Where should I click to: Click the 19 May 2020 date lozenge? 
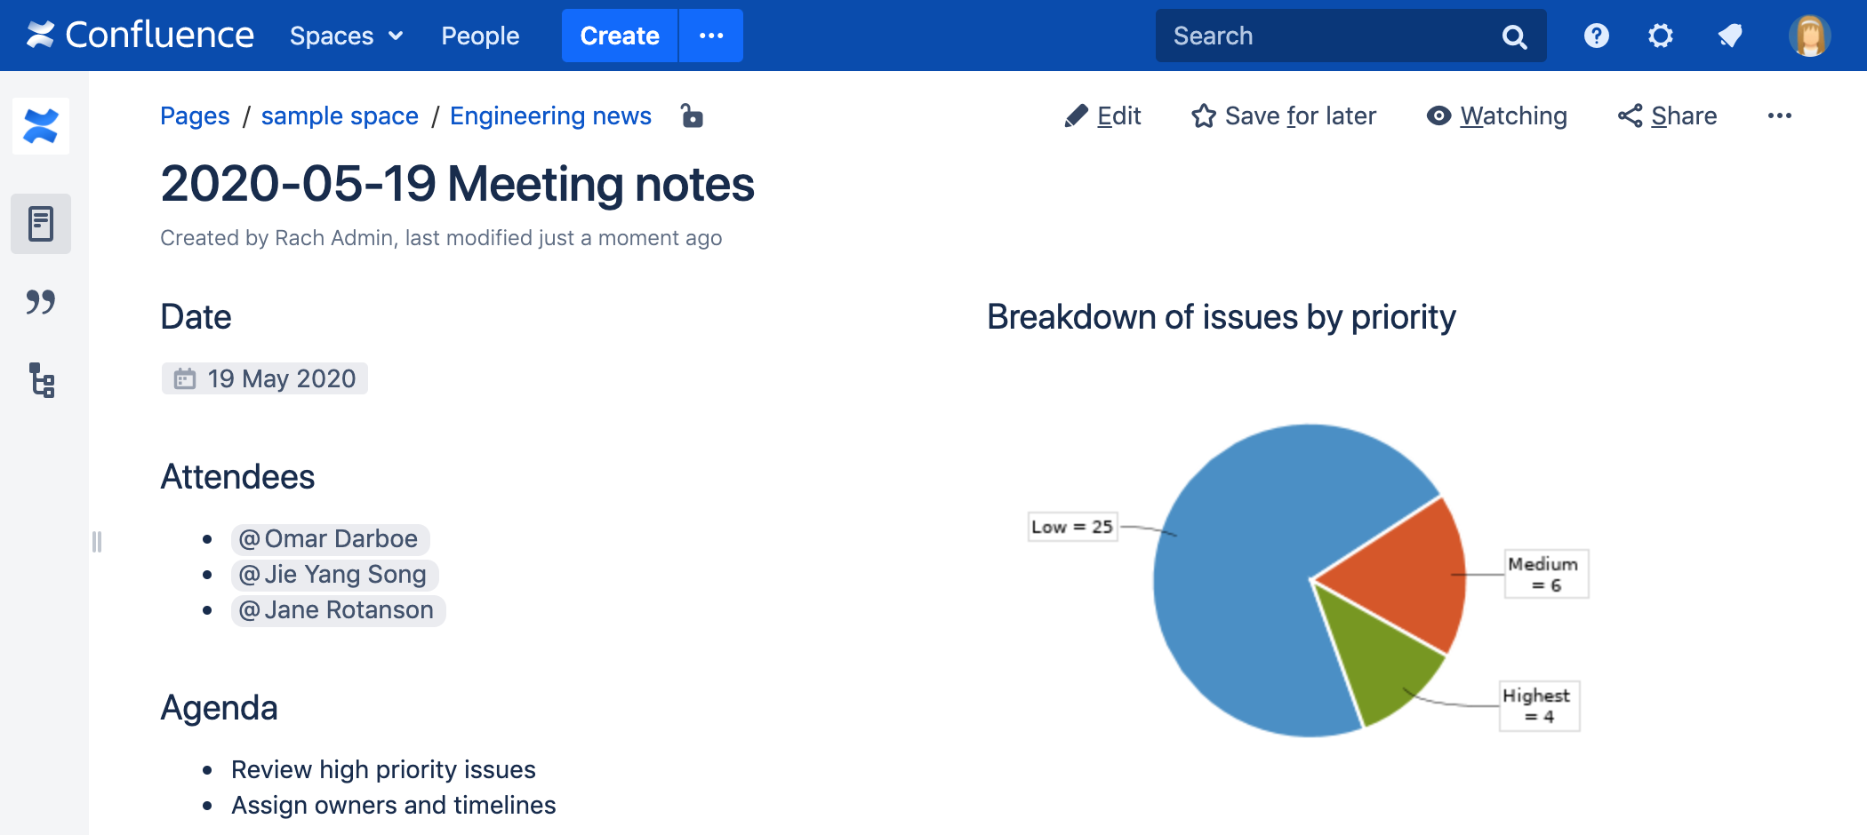pos(265,378)
